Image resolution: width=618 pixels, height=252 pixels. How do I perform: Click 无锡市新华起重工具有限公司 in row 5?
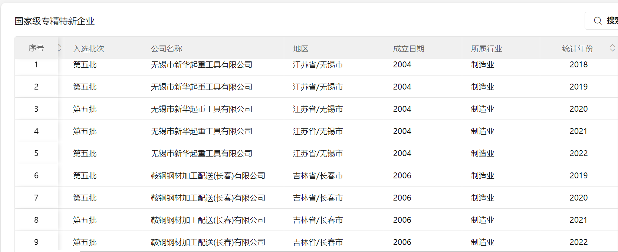(x=202, y=153)
